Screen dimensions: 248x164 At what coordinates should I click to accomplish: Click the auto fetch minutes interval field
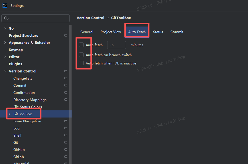[117, 45]
